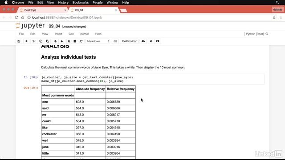Click into code cell In [10]
The image size is (285, 160).
click(x=152, y=79)
